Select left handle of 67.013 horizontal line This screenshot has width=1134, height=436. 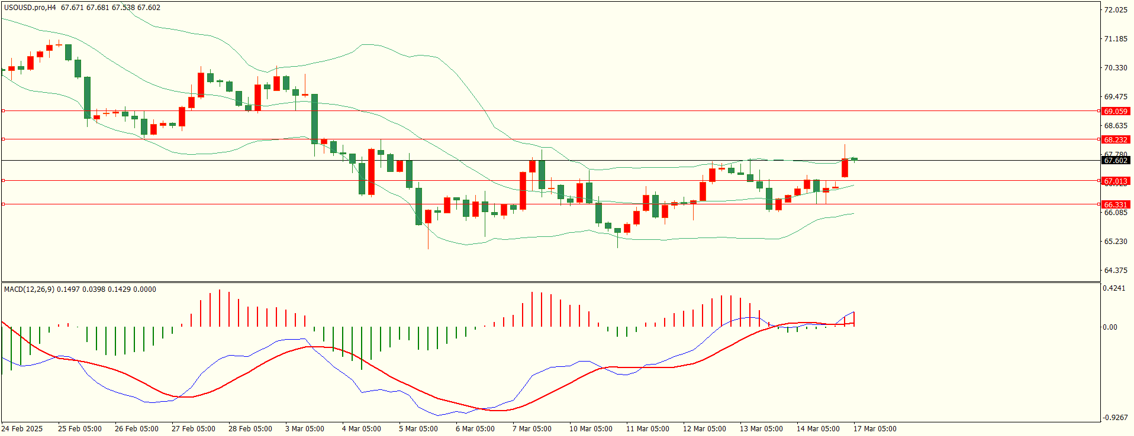(x=3, y=180)
